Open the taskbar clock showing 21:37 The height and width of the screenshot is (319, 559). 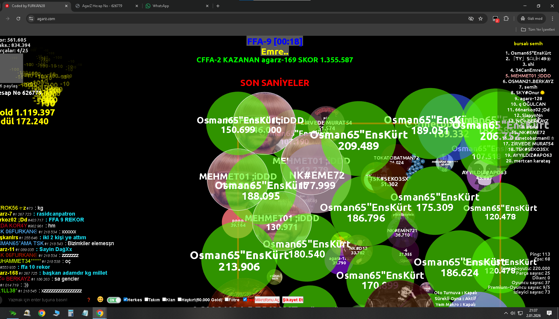(x=533, y=313)
